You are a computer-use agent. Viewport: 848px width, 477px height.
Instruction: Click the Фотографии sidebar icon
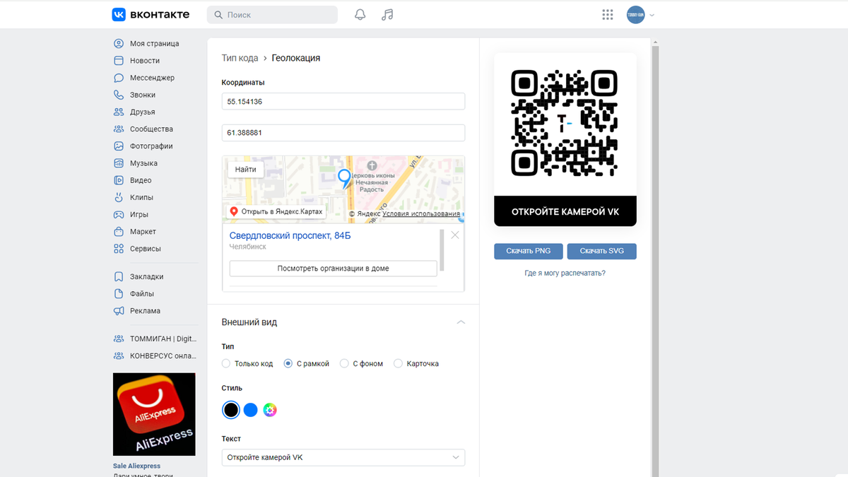[119, 146]
